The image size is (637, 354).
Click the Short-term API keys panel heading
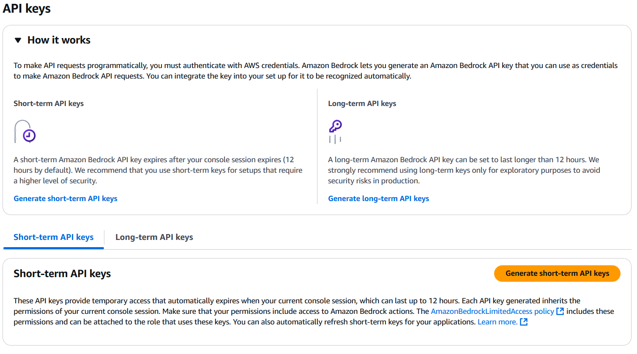point(62,274)
